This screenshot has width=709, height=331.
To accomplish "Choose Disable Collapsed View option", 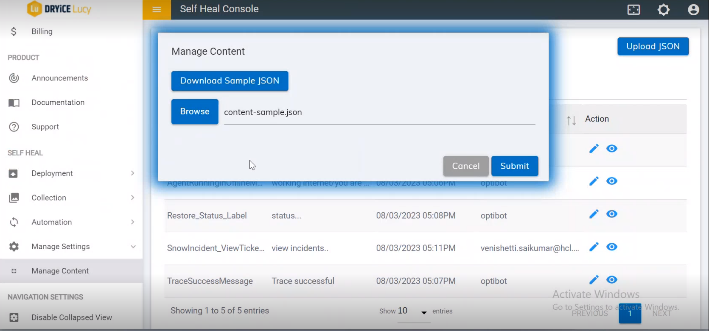I will 71,317.
